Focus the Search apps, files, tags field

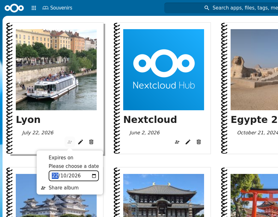pos(221,8)
